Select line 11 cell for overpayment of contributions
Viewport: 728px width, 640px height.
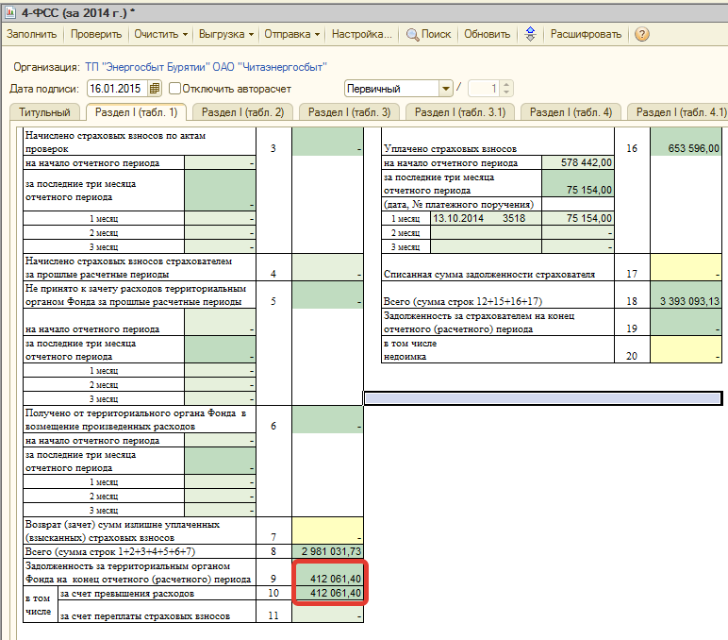click(x=327, y=611)
